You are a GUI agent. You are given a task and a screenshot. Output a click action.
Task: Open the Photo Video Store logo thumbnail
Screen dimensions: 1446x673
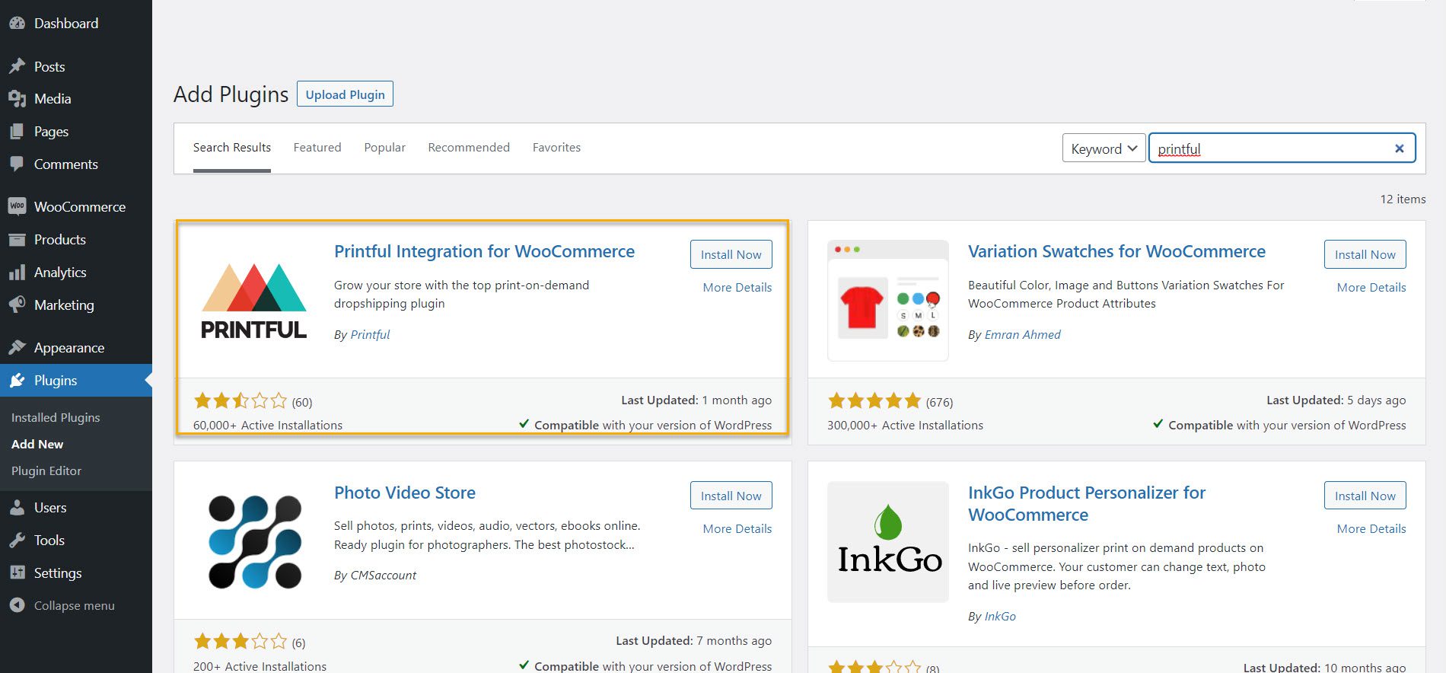click(254, 542)
